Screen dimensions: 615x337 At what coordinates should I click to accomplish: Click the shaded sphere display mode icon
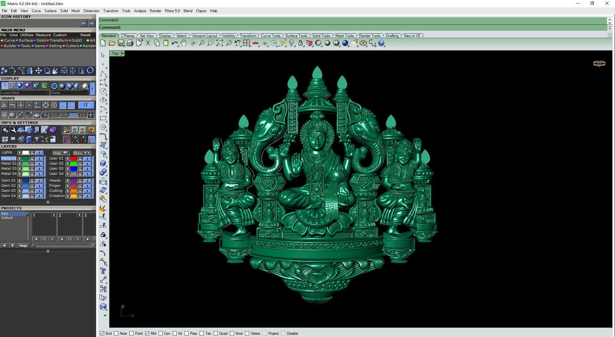coord(20,86)
